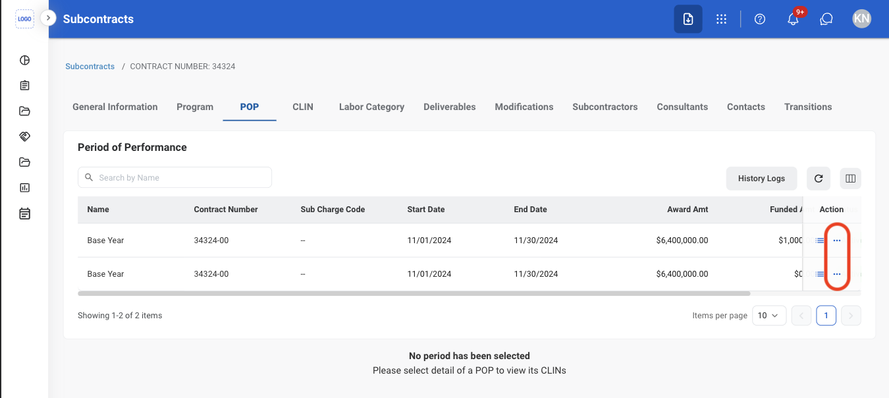
Task: Go to the previous page arrow
Action: click(x=801, y=316)
